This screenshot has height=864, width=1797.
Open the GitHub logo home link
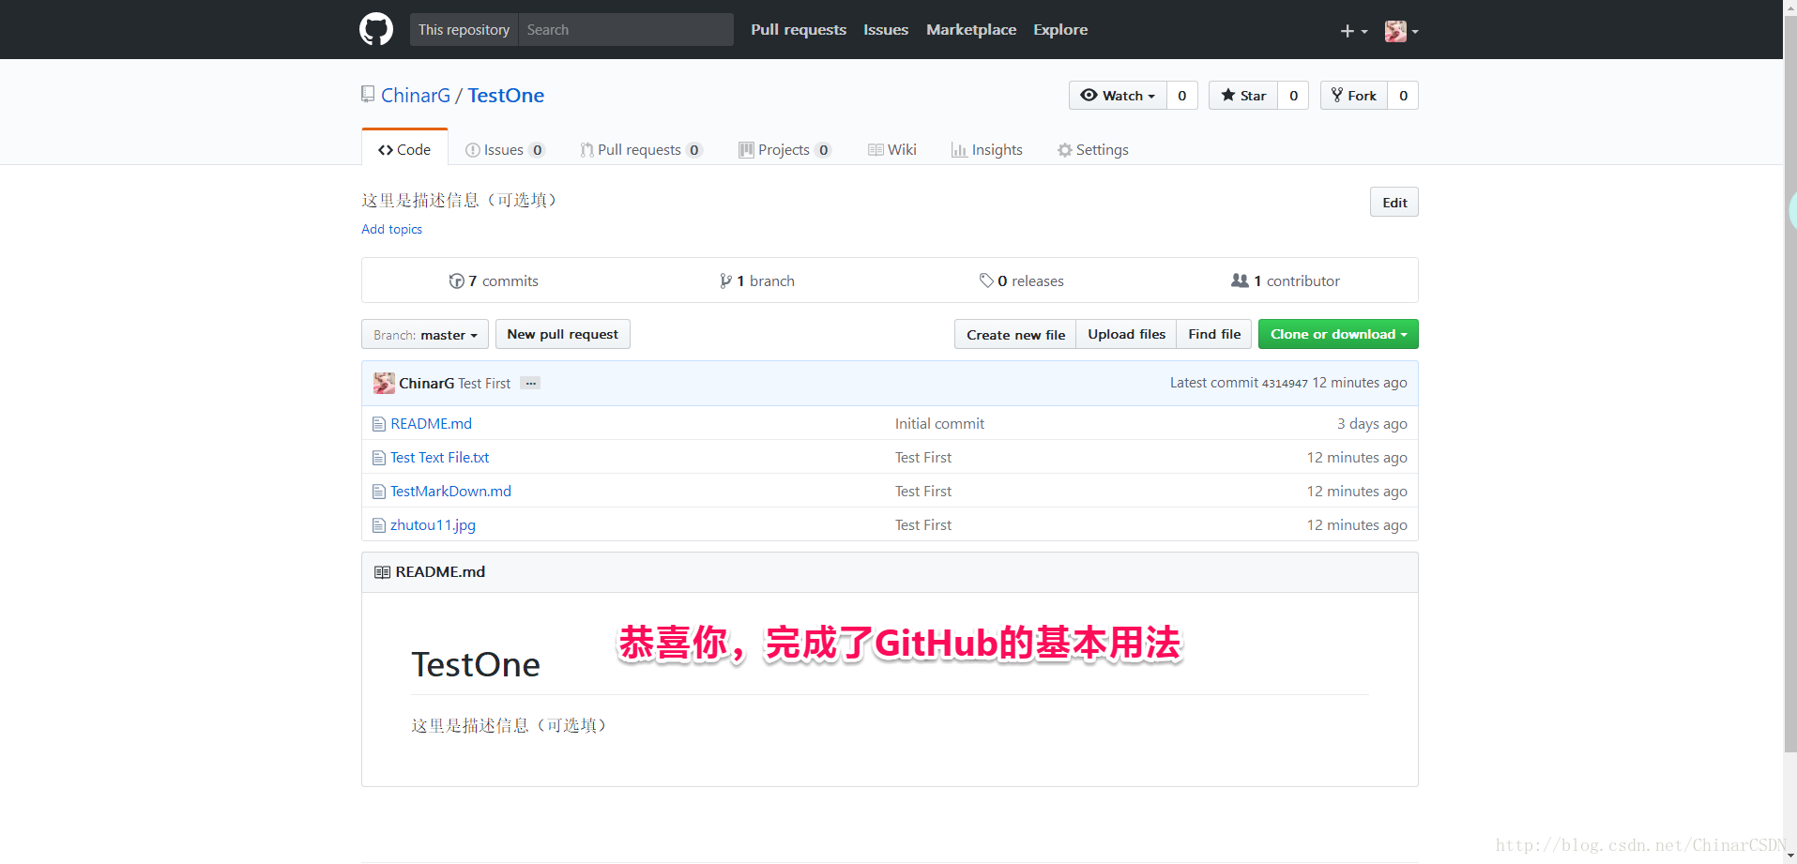(x=376, y=29)
